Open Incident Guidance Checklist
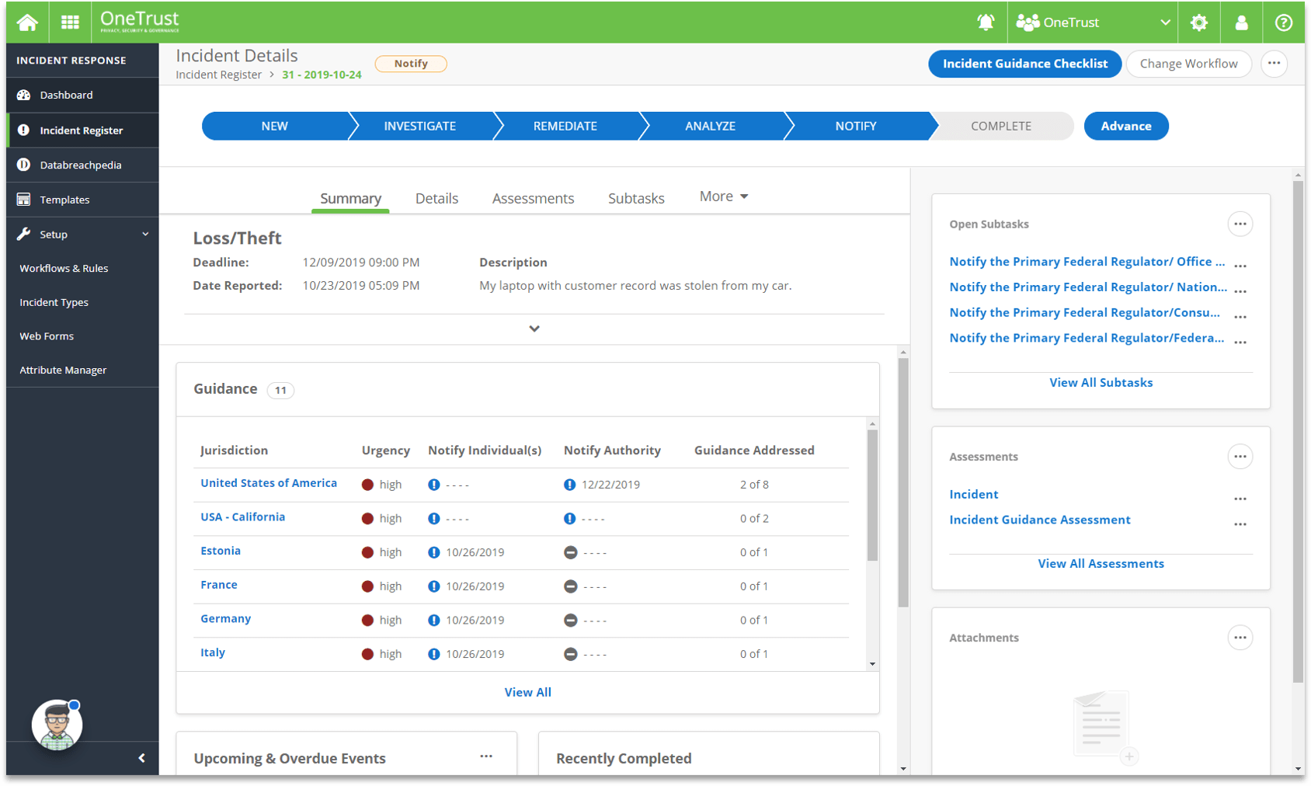 (1024, 64)
